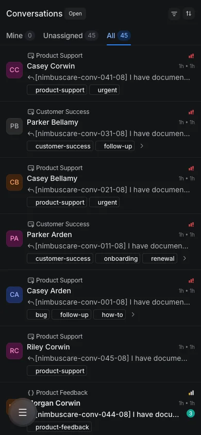Click the Conversations heading

pyautogui.click(x=35, y=13)
